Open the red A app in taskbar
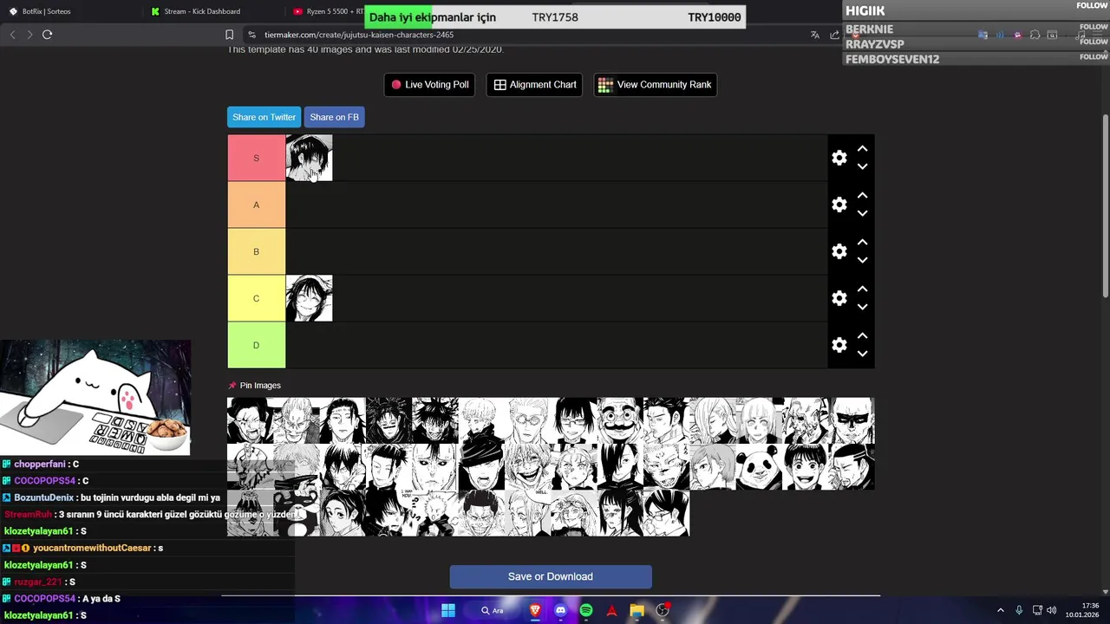The width and height of the screenshot is (1110, 624). click(611, 610)
